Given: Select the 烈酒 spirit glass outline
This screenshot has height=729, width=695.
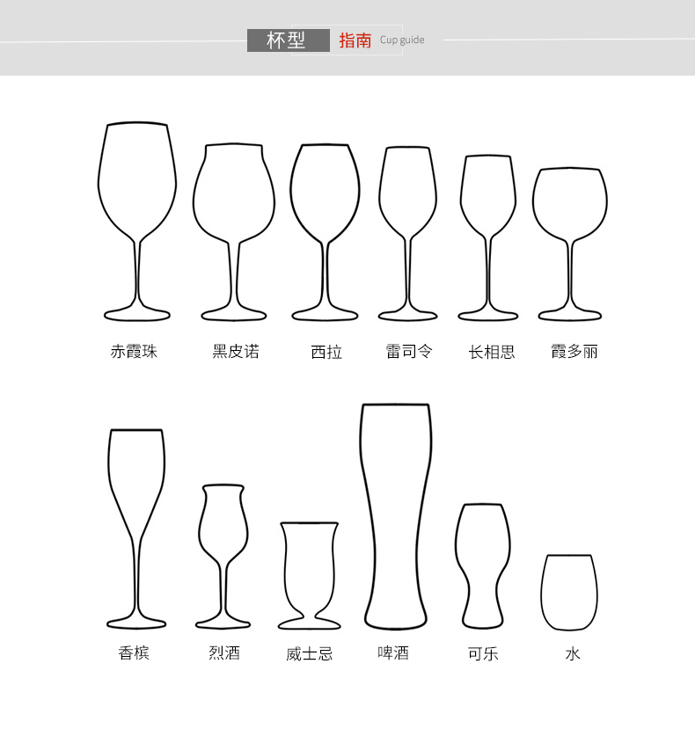Looking at the screenshot, I should click(x=223, y=557).
